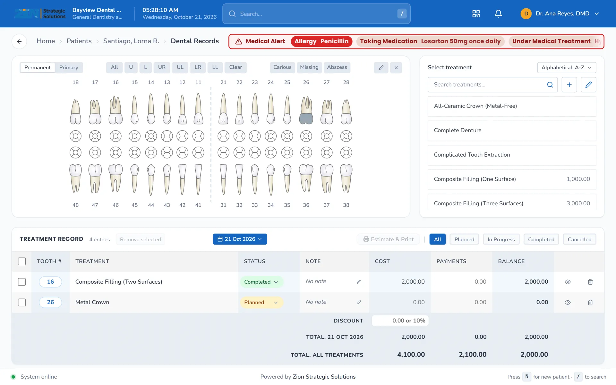Switch to Primary teeth toggle
This screenshot has width=616, height=385.
[69, 67]
